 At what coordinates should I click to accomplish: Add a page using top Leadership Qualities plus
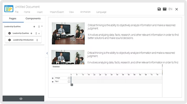pyautogui.click(x=34, y=27)
